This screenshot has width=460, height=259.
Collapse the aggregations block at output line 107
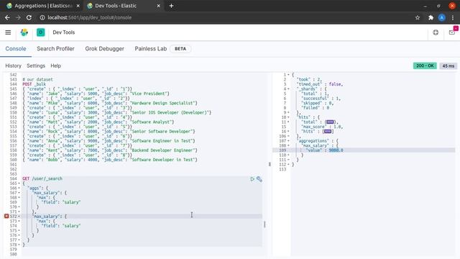[288, 141]
